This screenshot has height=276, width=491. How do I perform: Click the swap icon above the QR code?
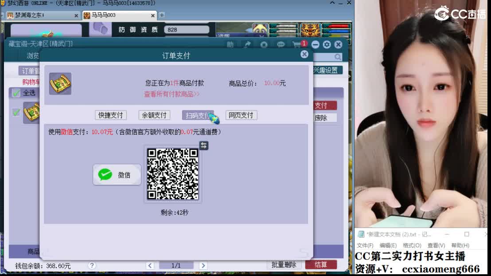[203, 145]
